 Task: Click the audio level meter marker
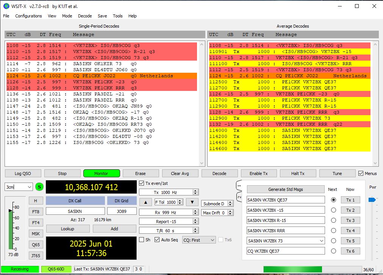pos(10,210)
